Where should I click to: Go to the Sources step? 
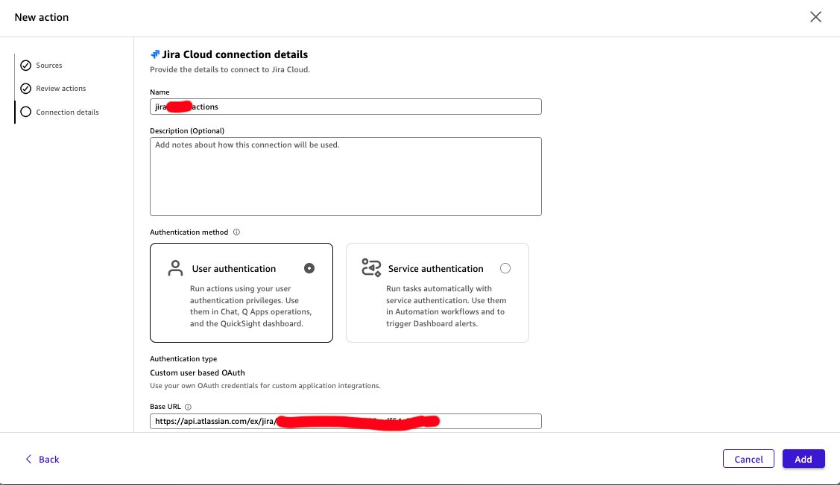pyautogui.click(x=49, y=65)
